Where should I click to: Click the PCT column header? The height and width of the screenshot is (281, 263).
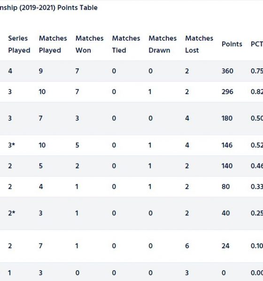click(x=257, y=44)
